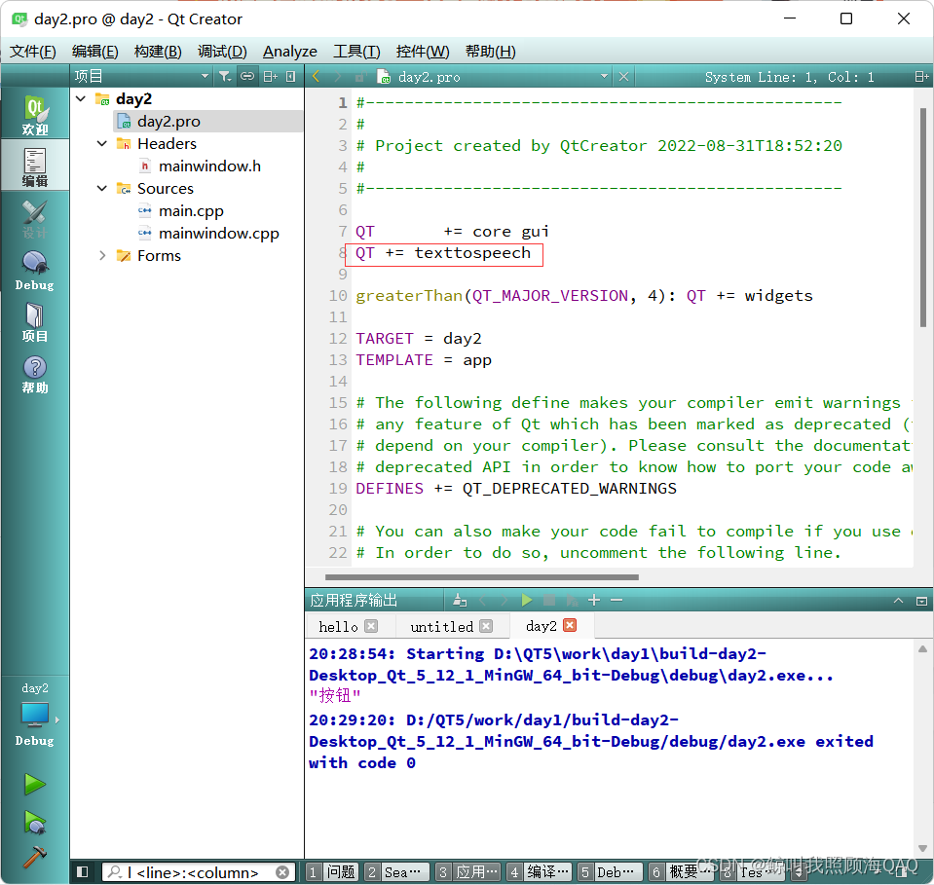The image size is (934, 885).
Task: Open the 问题 (Issues) pane from the status bar
Action: [x=340, y=871]
